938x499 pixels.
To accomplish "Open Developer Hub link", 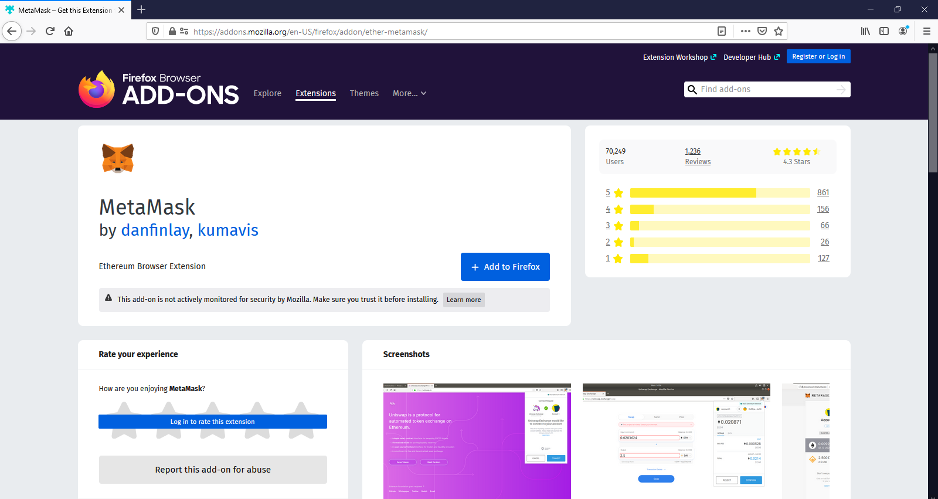I will (752, 57).
